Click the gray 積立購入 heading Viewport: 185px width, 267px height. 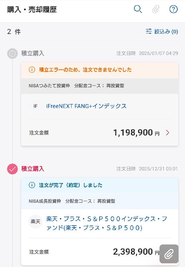33,53
